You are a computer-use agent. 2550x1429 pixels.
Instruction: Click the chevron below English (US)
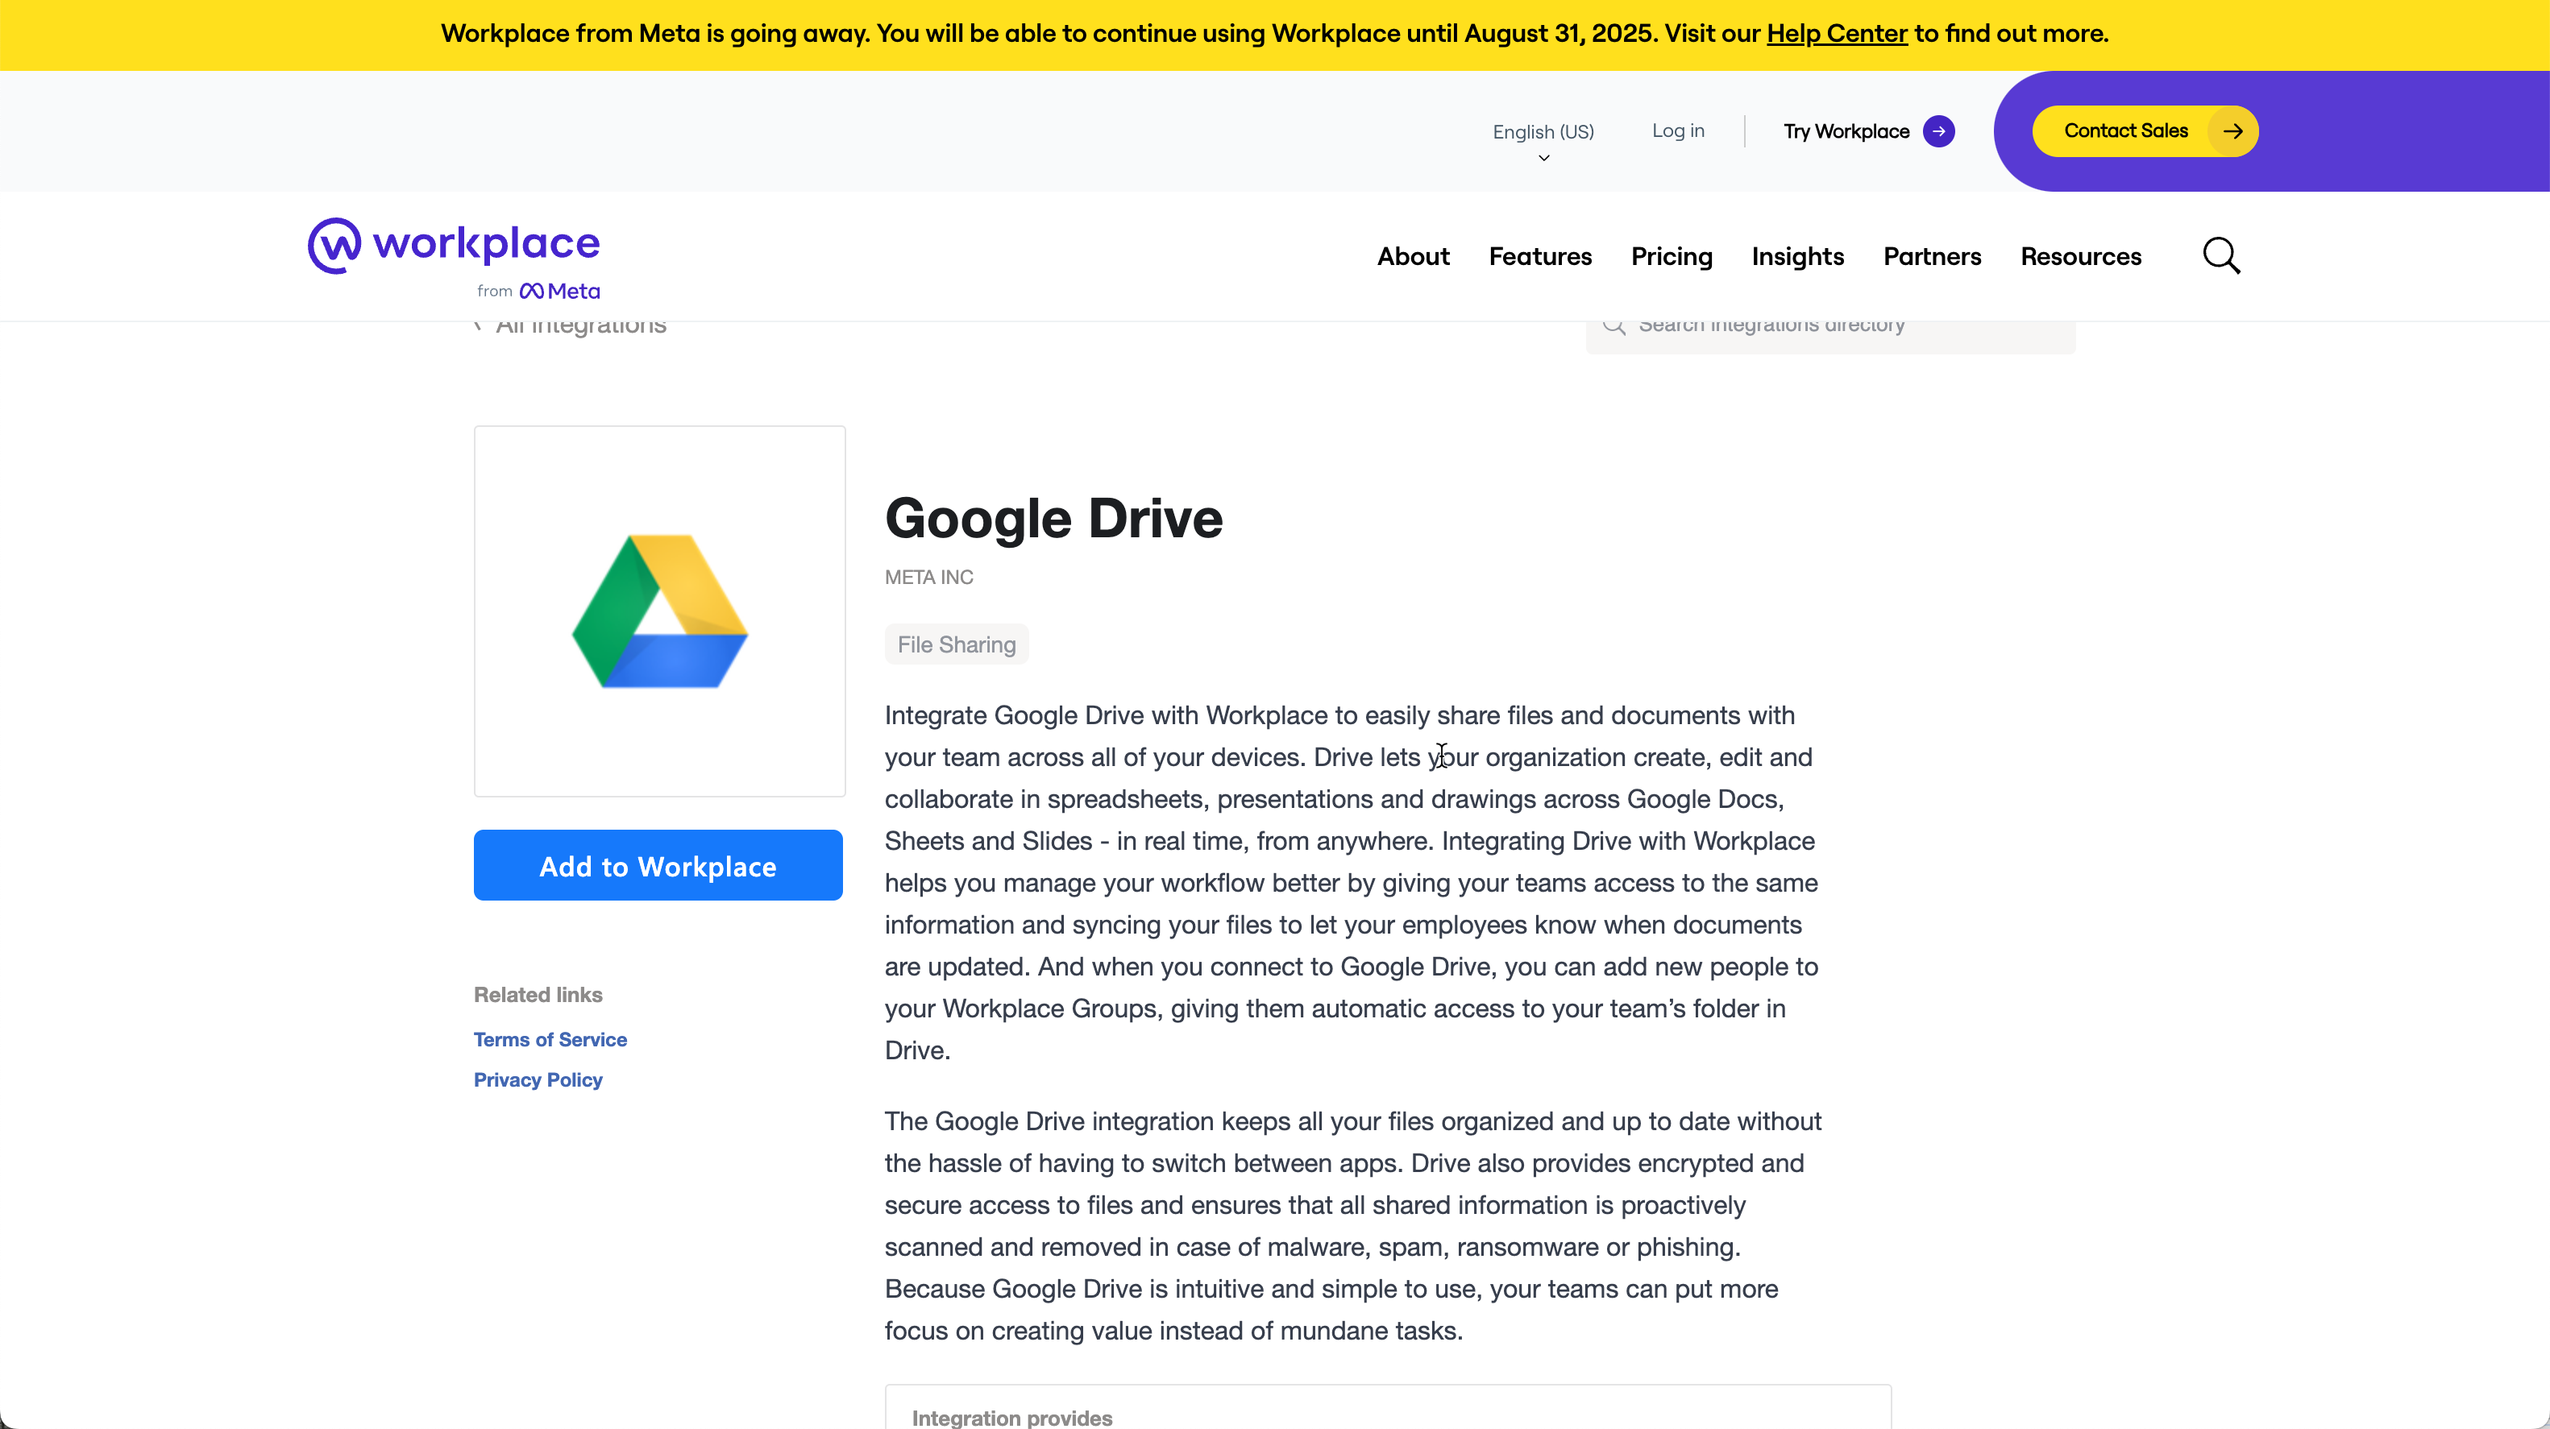(1543, 159)
